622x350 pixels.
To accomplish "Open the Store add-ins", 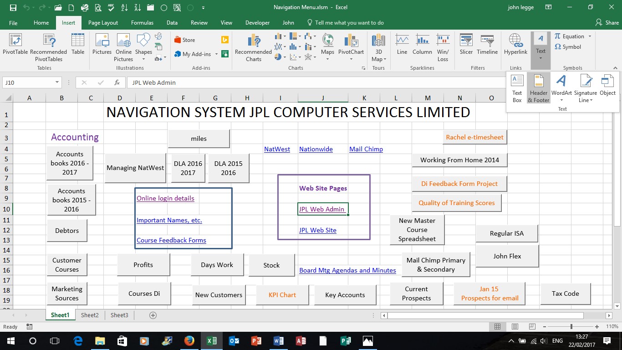I will [184, 40].
